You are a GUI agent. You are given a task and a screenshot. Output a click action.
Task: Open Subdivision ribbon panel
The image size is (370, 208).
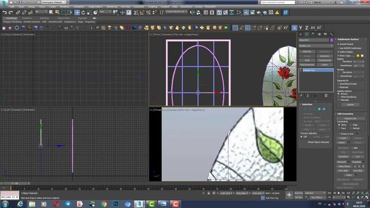tap(70, 22)
